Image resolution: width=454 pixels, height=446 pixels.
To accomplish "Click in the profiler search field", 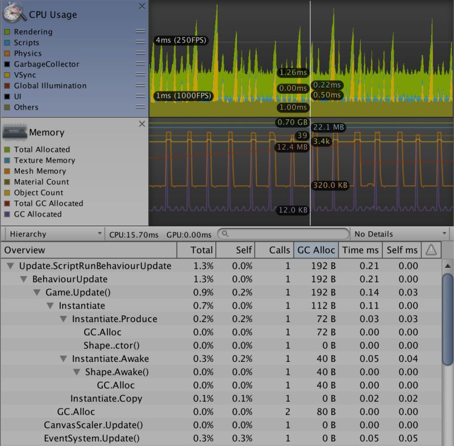I will click(x=284, y=234).
